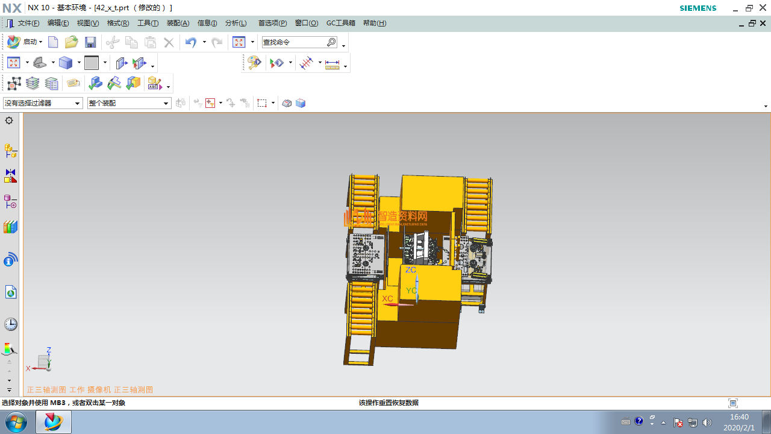The image size is (771, 434).
Task: Open Edit Object Display palette icon
Action: pos(254,63)
